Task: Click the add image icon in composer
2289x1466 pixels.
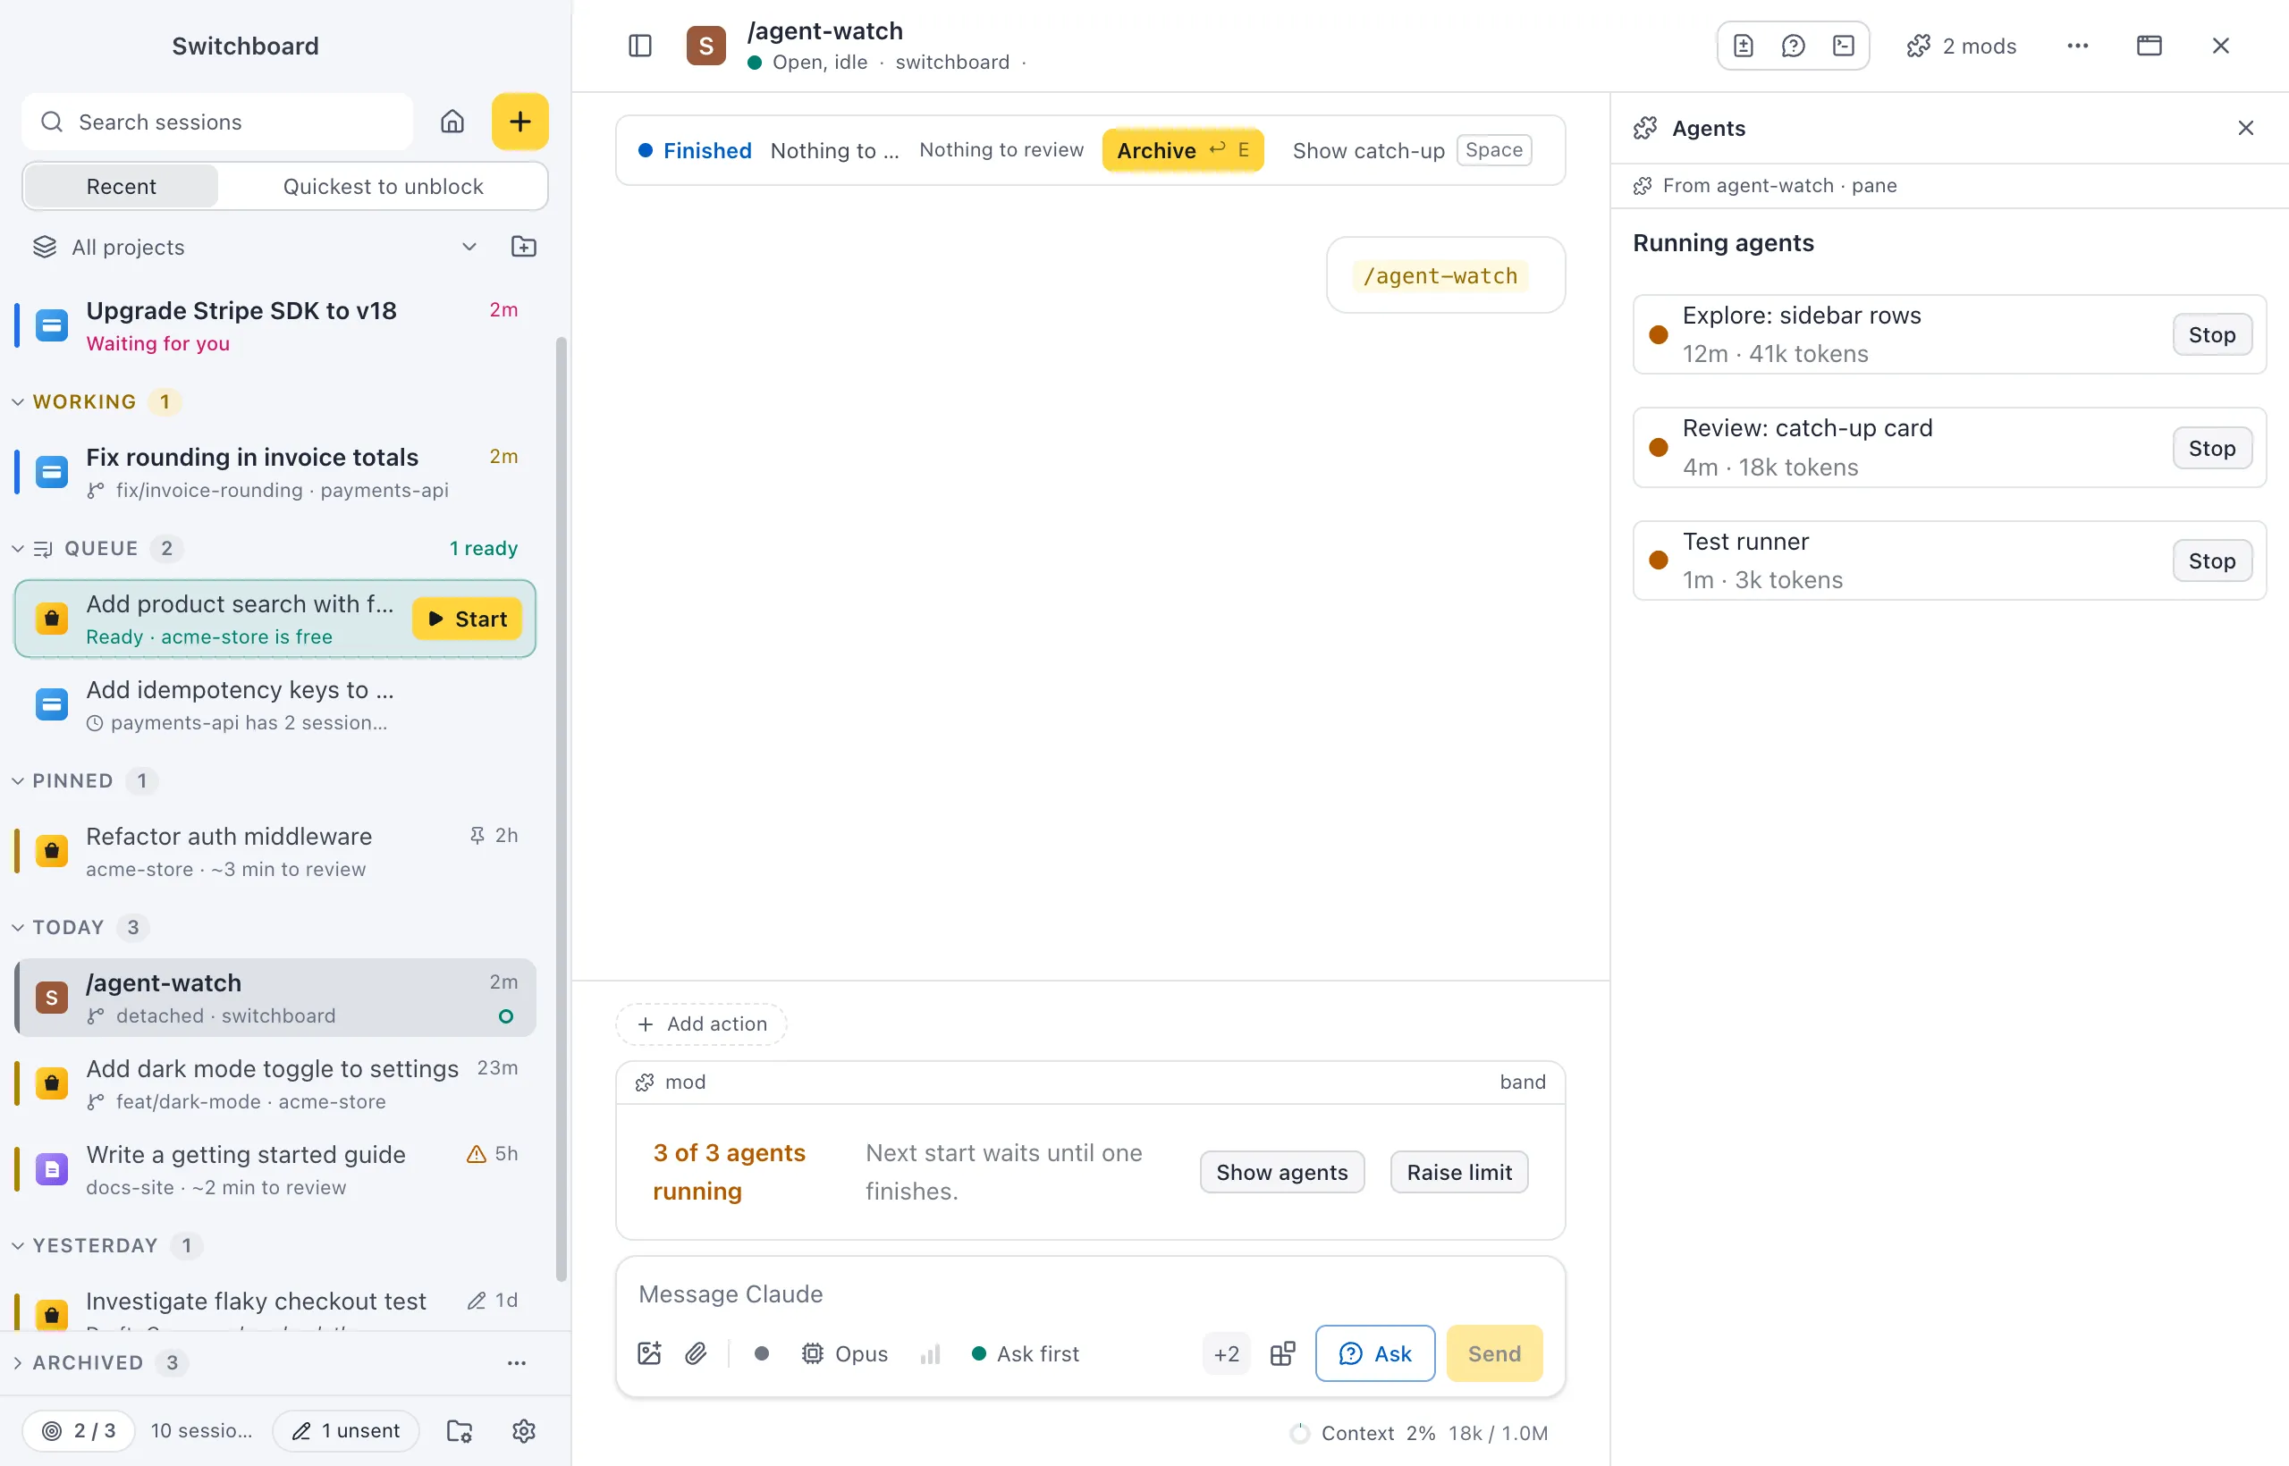Action: 649,1353
